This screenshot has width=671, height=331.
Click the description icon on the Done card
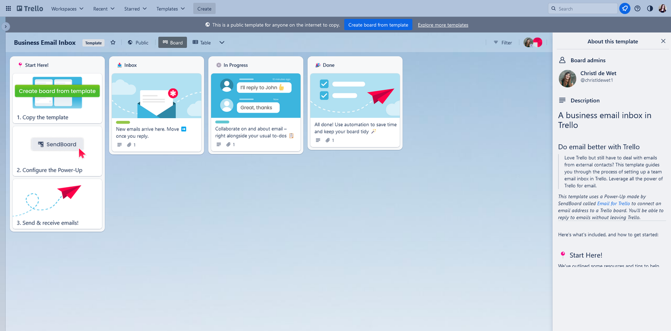[x=318, y=140]
